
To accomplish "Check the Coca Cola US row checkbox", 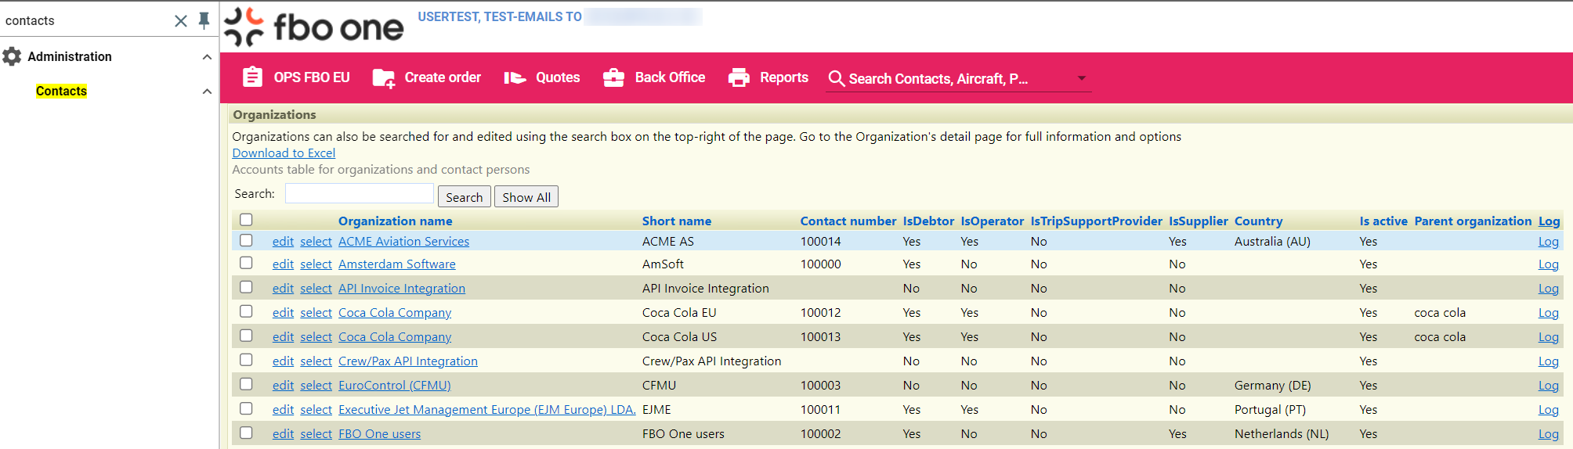I will pos(246,336).
